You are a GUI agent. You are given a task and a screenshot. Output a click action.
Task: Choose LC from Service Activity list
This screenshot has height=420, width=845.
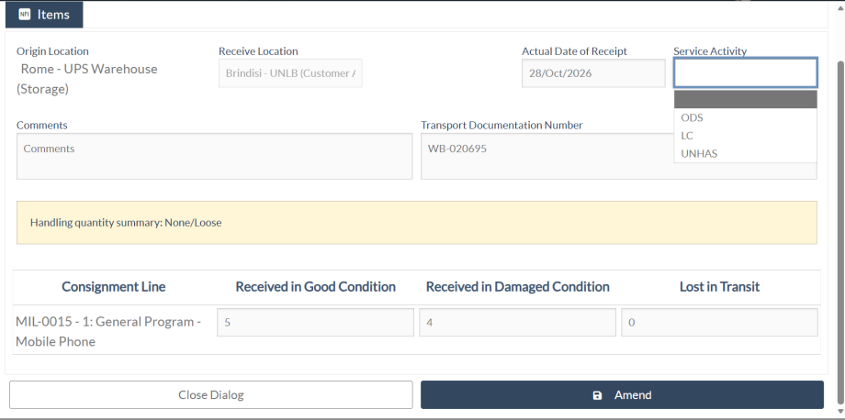745,136
